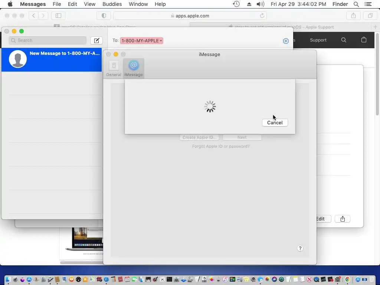The height and width of the screenshot is (285, 380).
Task: Click Support in Apple site navigation
Action: click(318, 40)
